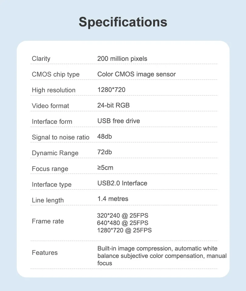Click the 1.4 metres line length

[113, 199]
